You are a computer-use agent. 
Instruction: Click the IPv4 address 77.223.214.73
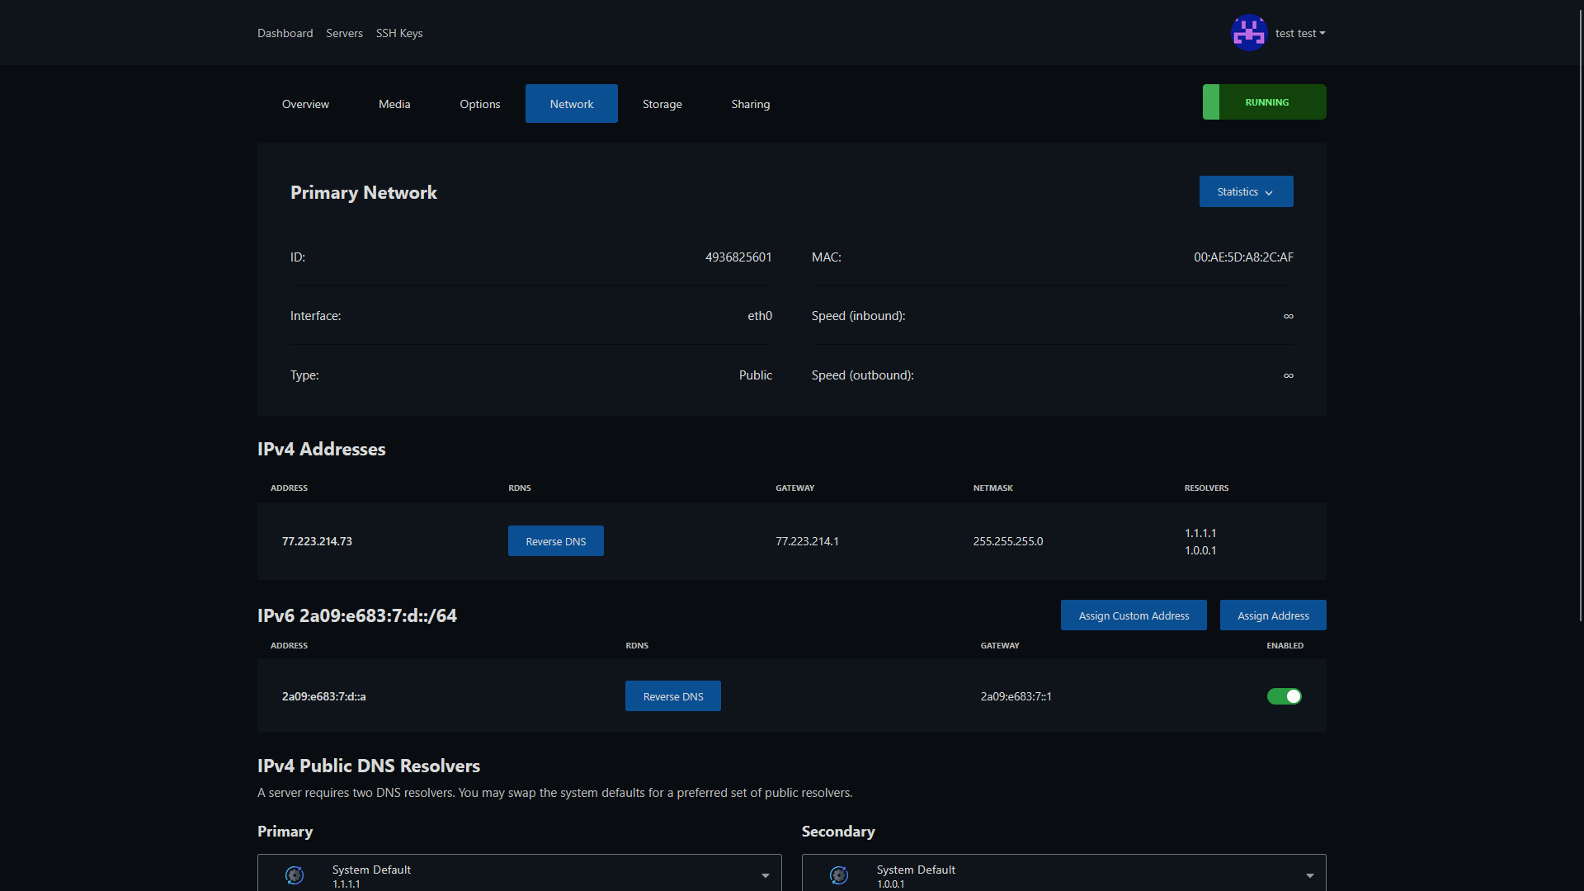point(317,541)
